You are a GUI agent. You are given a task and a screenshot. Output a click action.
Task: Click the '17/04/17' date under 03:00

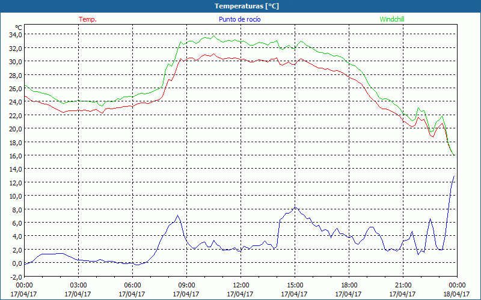pos(78,294)
